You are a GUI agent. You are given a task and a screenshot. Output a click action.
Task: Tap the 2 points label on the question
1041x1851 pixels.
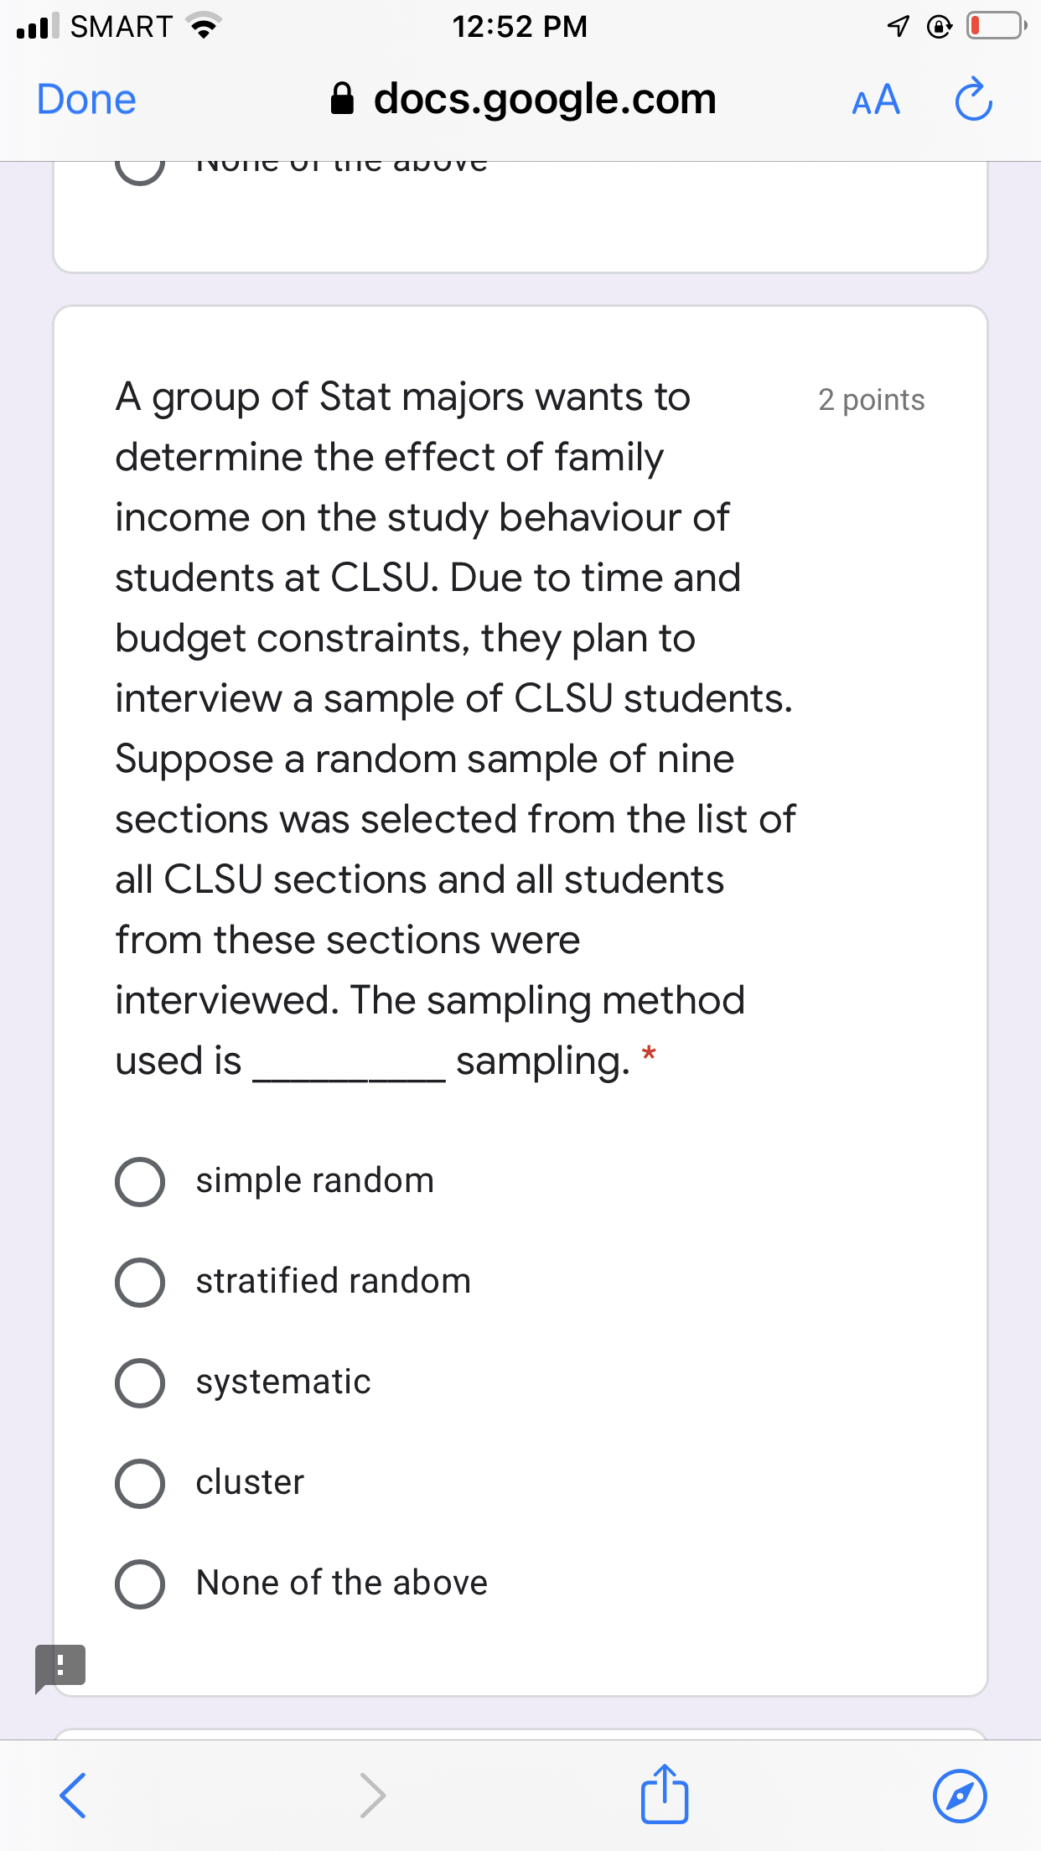pyautogui.click(x=872, y=400)
